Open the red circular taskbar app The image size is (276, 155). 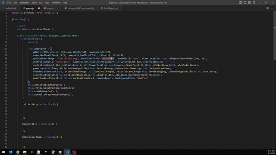74,152
